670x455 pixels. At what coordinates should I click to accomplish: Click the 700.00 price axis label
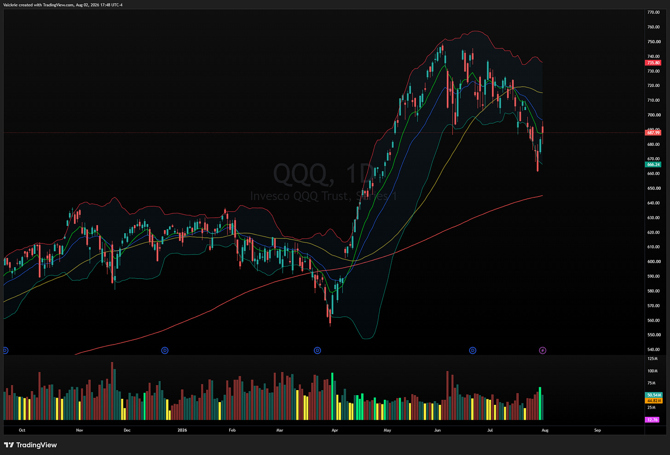654,115
